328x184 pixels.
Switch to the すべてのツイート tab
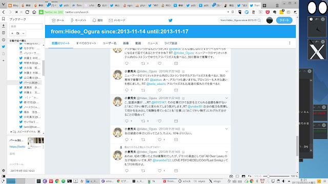click(x=86, y=43)
